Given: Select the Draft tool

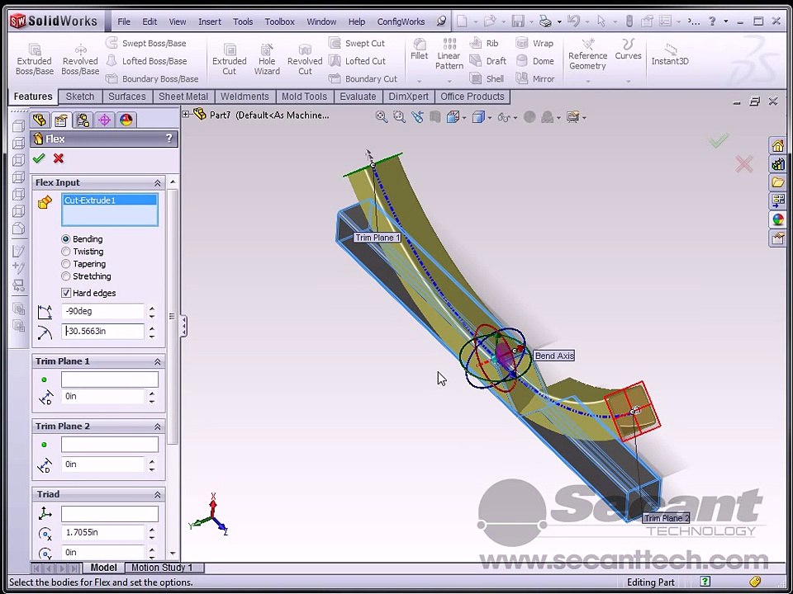Looking at the screenshot, I should coord(488,61).
